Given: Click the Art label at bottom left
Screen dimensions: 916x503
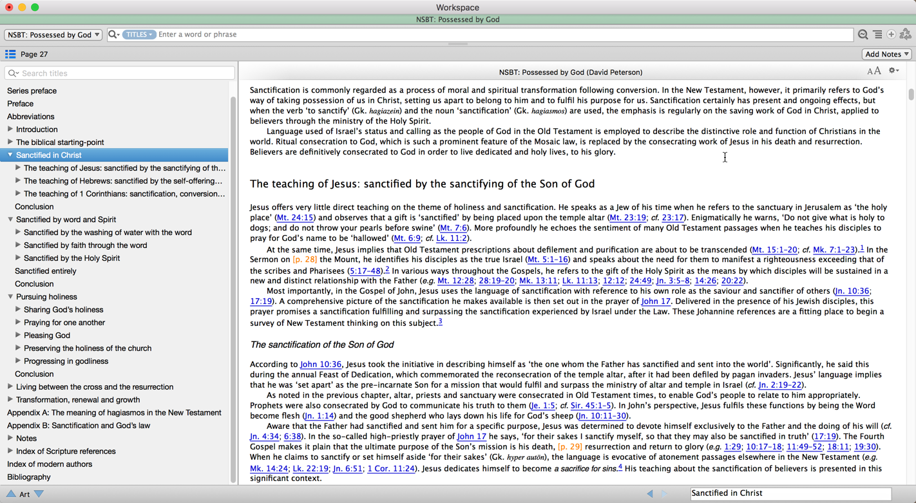Looking at the screenshot, I should pyautogui.click(x=24, y=495).
